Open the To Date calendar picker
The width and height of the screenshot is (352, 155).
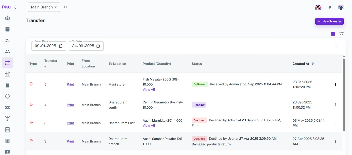98,46
